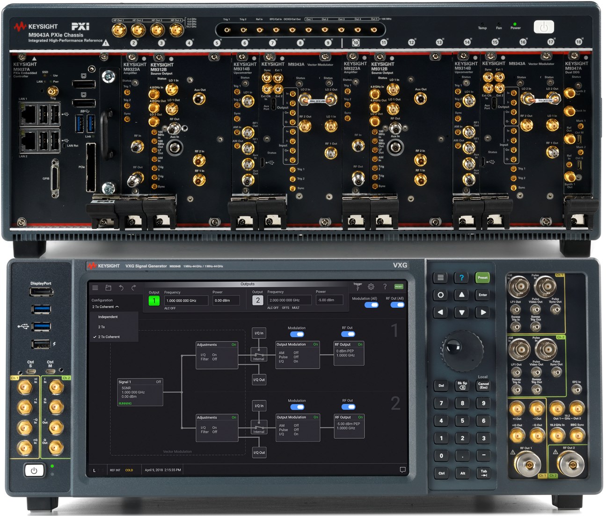Open the Trigger settings icon
This screenshot has width=606, height=516.
click(358, 287)
